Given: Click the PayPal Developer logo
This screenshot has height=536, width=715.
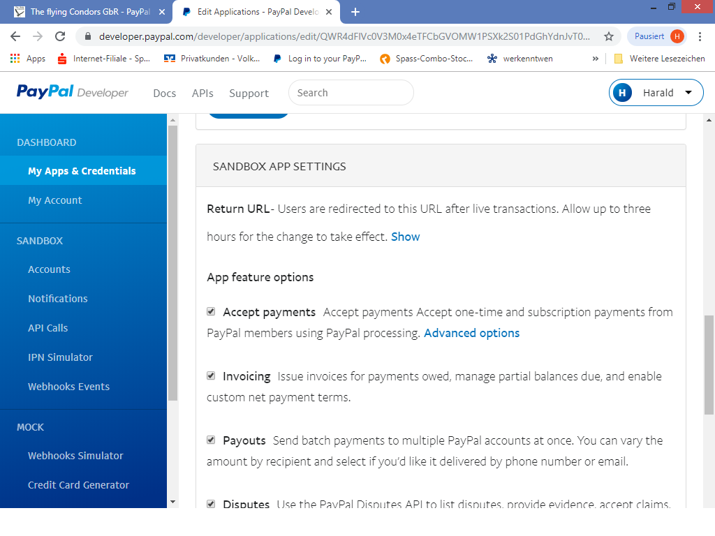Looking at the screenshot, I should coord(73,92).
